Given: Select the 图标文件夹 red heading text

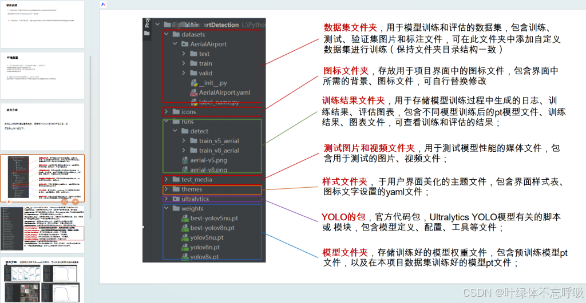Looking at the screenshot, I should pos(346,71).
